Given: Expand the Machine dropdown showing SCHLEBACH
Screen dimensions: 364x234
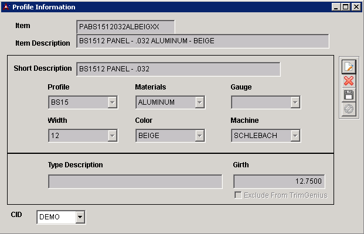Looking at the screenshot, I should click(295, 136).
